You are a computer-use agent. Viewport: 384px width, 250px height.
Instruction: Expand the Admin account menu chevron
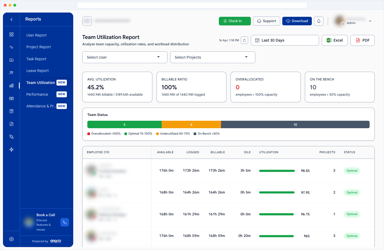coord(370,21)
